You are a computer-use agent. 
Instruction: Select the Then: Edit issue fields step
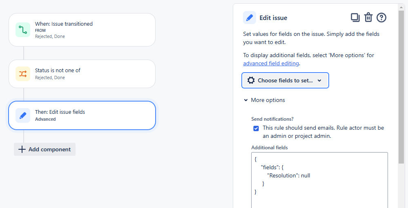(x=82, y=115)
